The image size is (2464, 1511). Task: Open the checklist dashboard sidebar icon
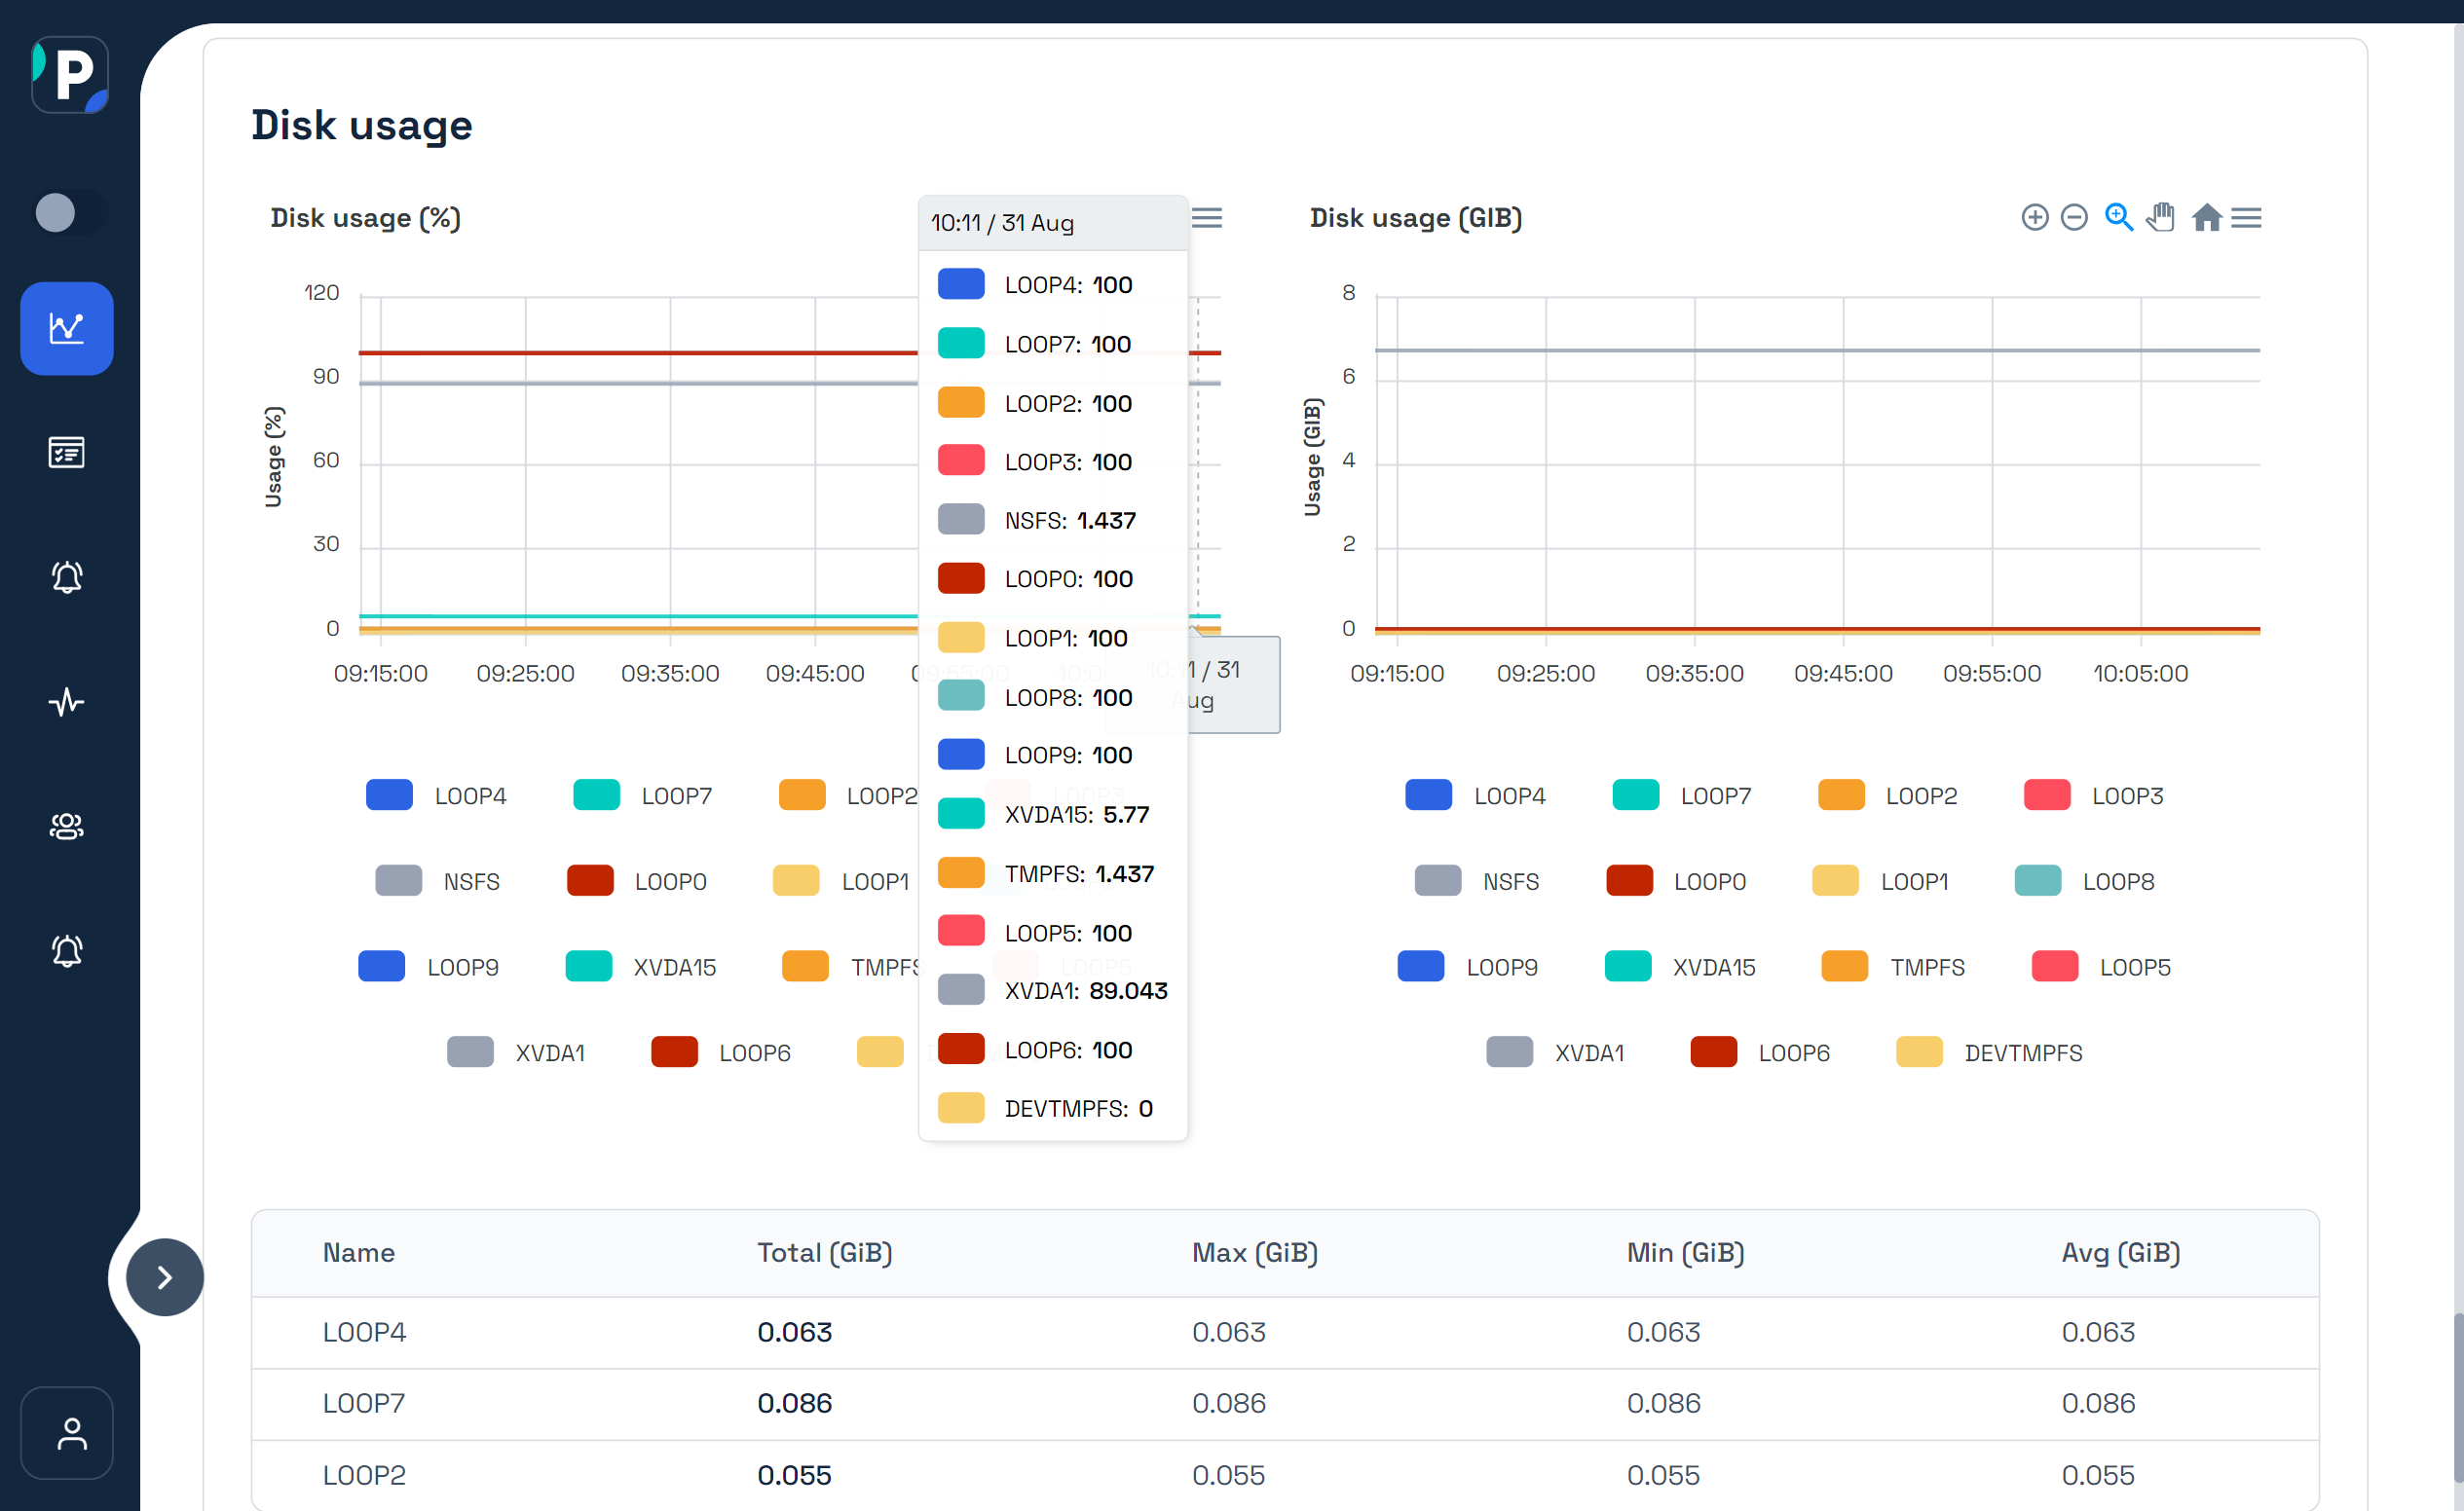(x=67, y=453)
